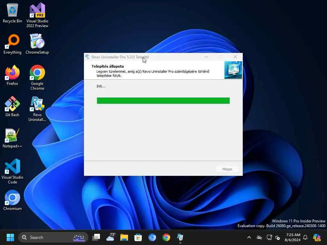Select the ChromeSetup installer icon
This screenshot has width=327, height=245.
37,44
